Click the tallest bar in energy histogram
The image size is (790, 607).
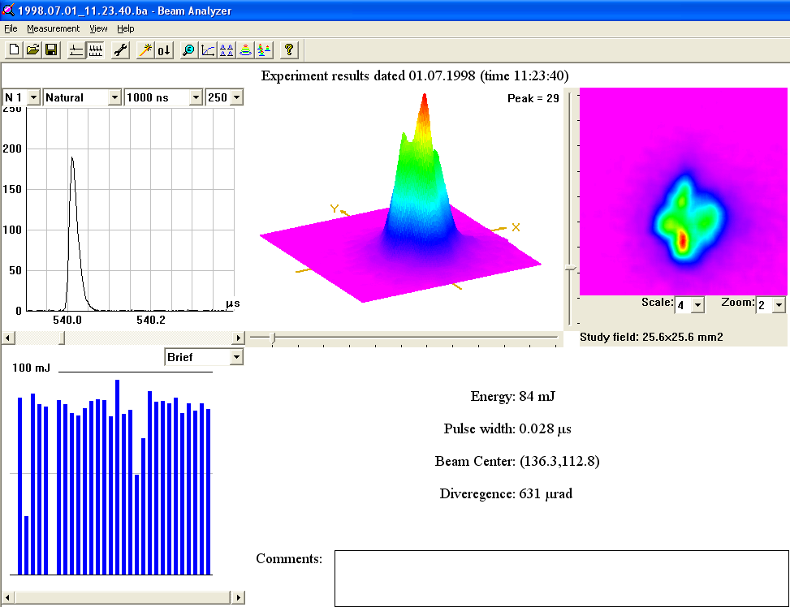click(x=118, y=477)
